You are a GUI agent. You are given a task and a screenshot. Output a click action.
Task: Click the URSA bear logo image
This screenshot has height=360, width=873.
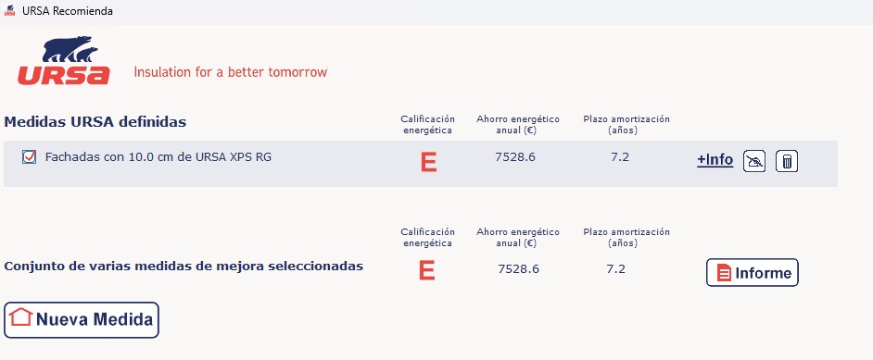63,61
